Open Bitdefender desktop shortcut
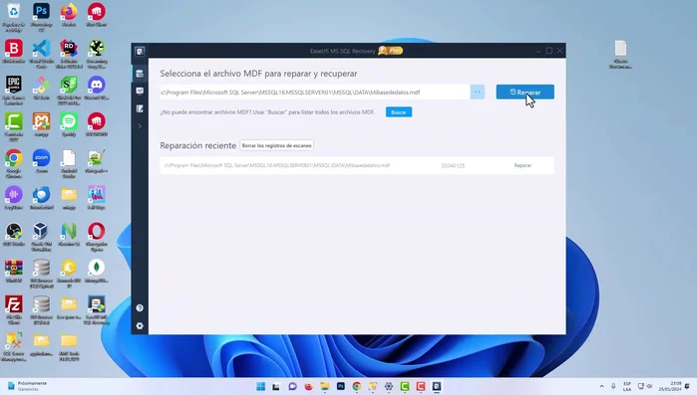The height and width of the screenshot is (395, 697). click(14, 52)
